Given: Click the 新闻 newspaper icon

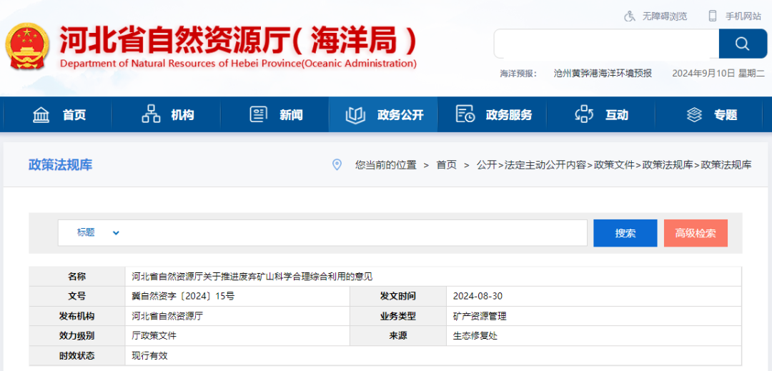Looking at the screenshot, I should pos(258,114).
